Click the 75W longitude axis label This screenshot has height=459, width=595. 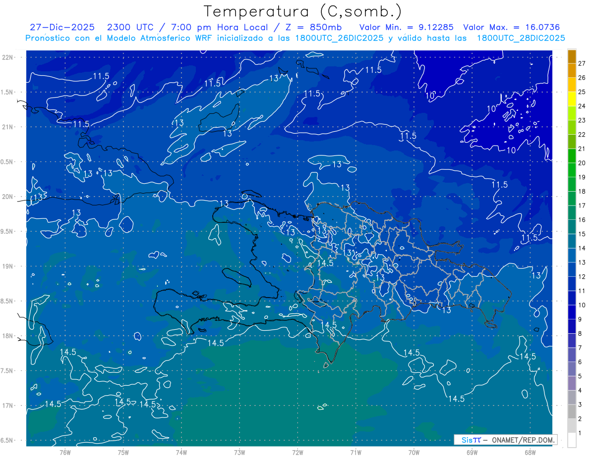coord(123,452)
